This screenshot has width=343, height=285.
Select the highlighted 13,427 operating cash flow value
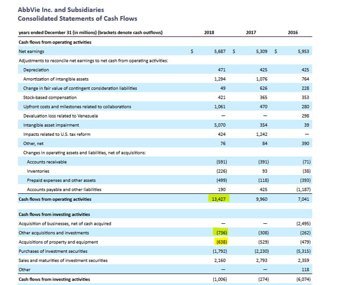pyautogui.click(x=219, y=199)
